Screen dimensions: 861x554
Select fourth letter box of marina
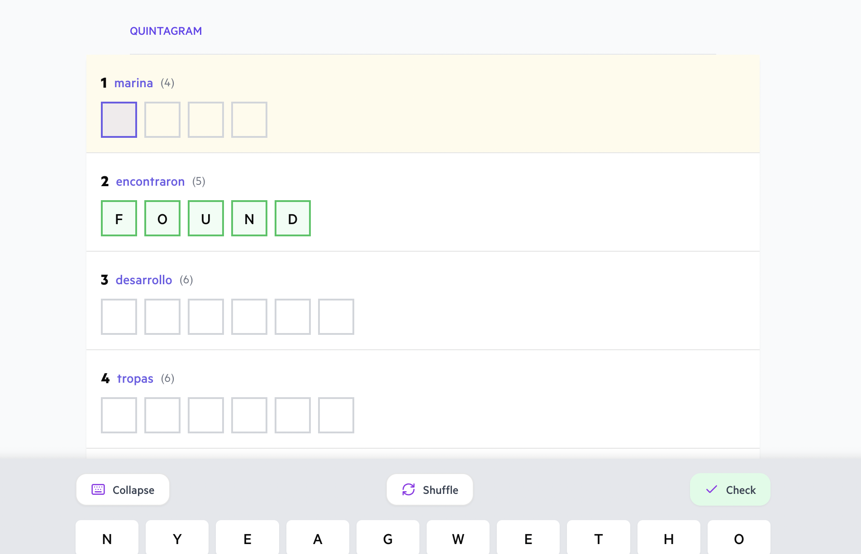[x=249, y=120]
